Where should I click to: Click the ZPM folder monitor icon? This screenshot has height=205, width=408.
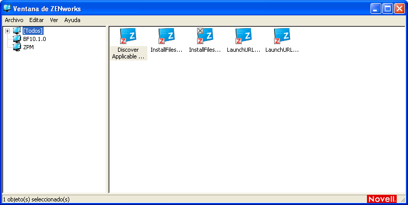pyautogui.click(x=17, y=47)
